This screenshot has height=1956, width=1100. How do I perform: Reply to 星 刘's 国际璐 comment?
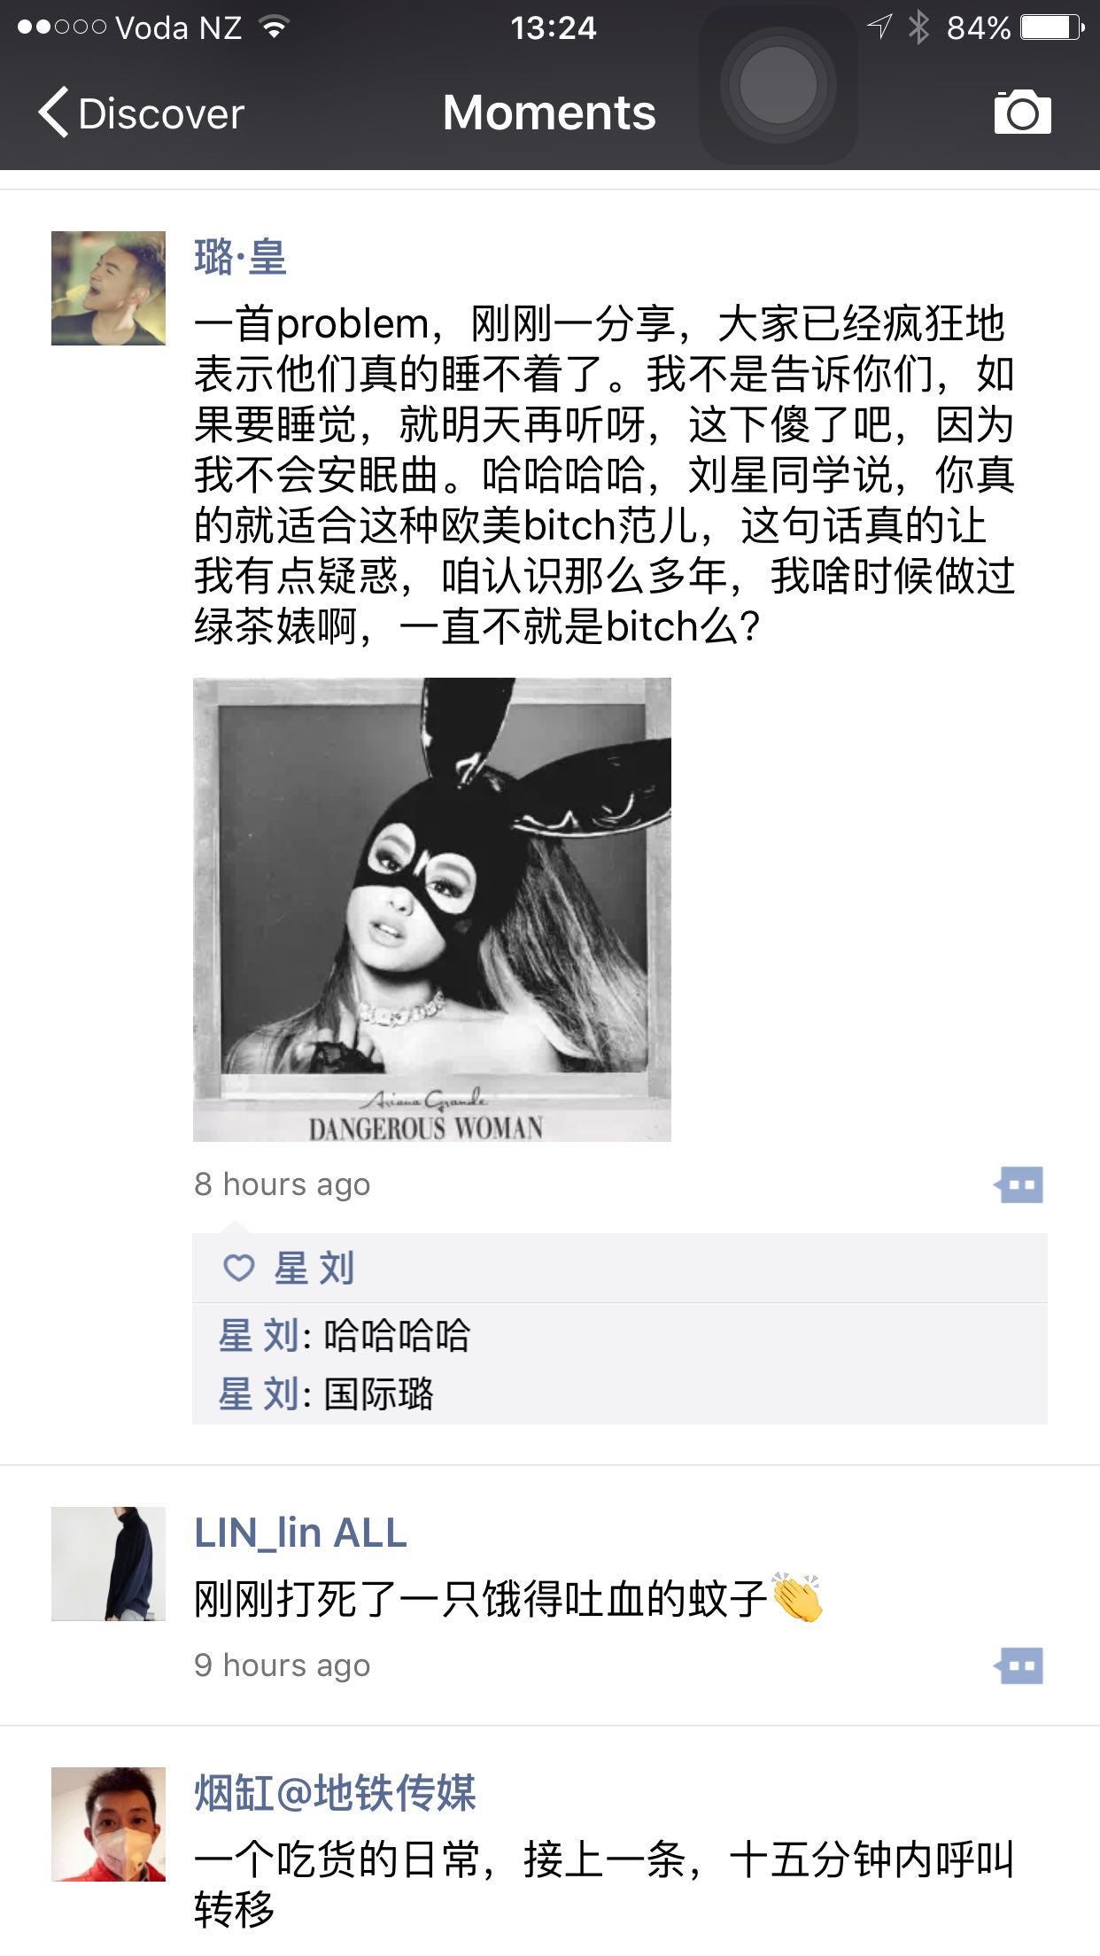pos(619,1393)
